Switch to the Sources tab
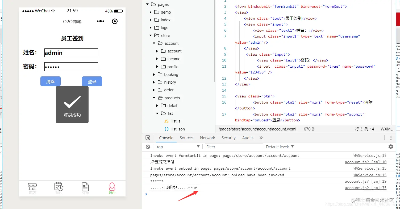This screenshot has width=400, height=209. (x=186, y=138)
